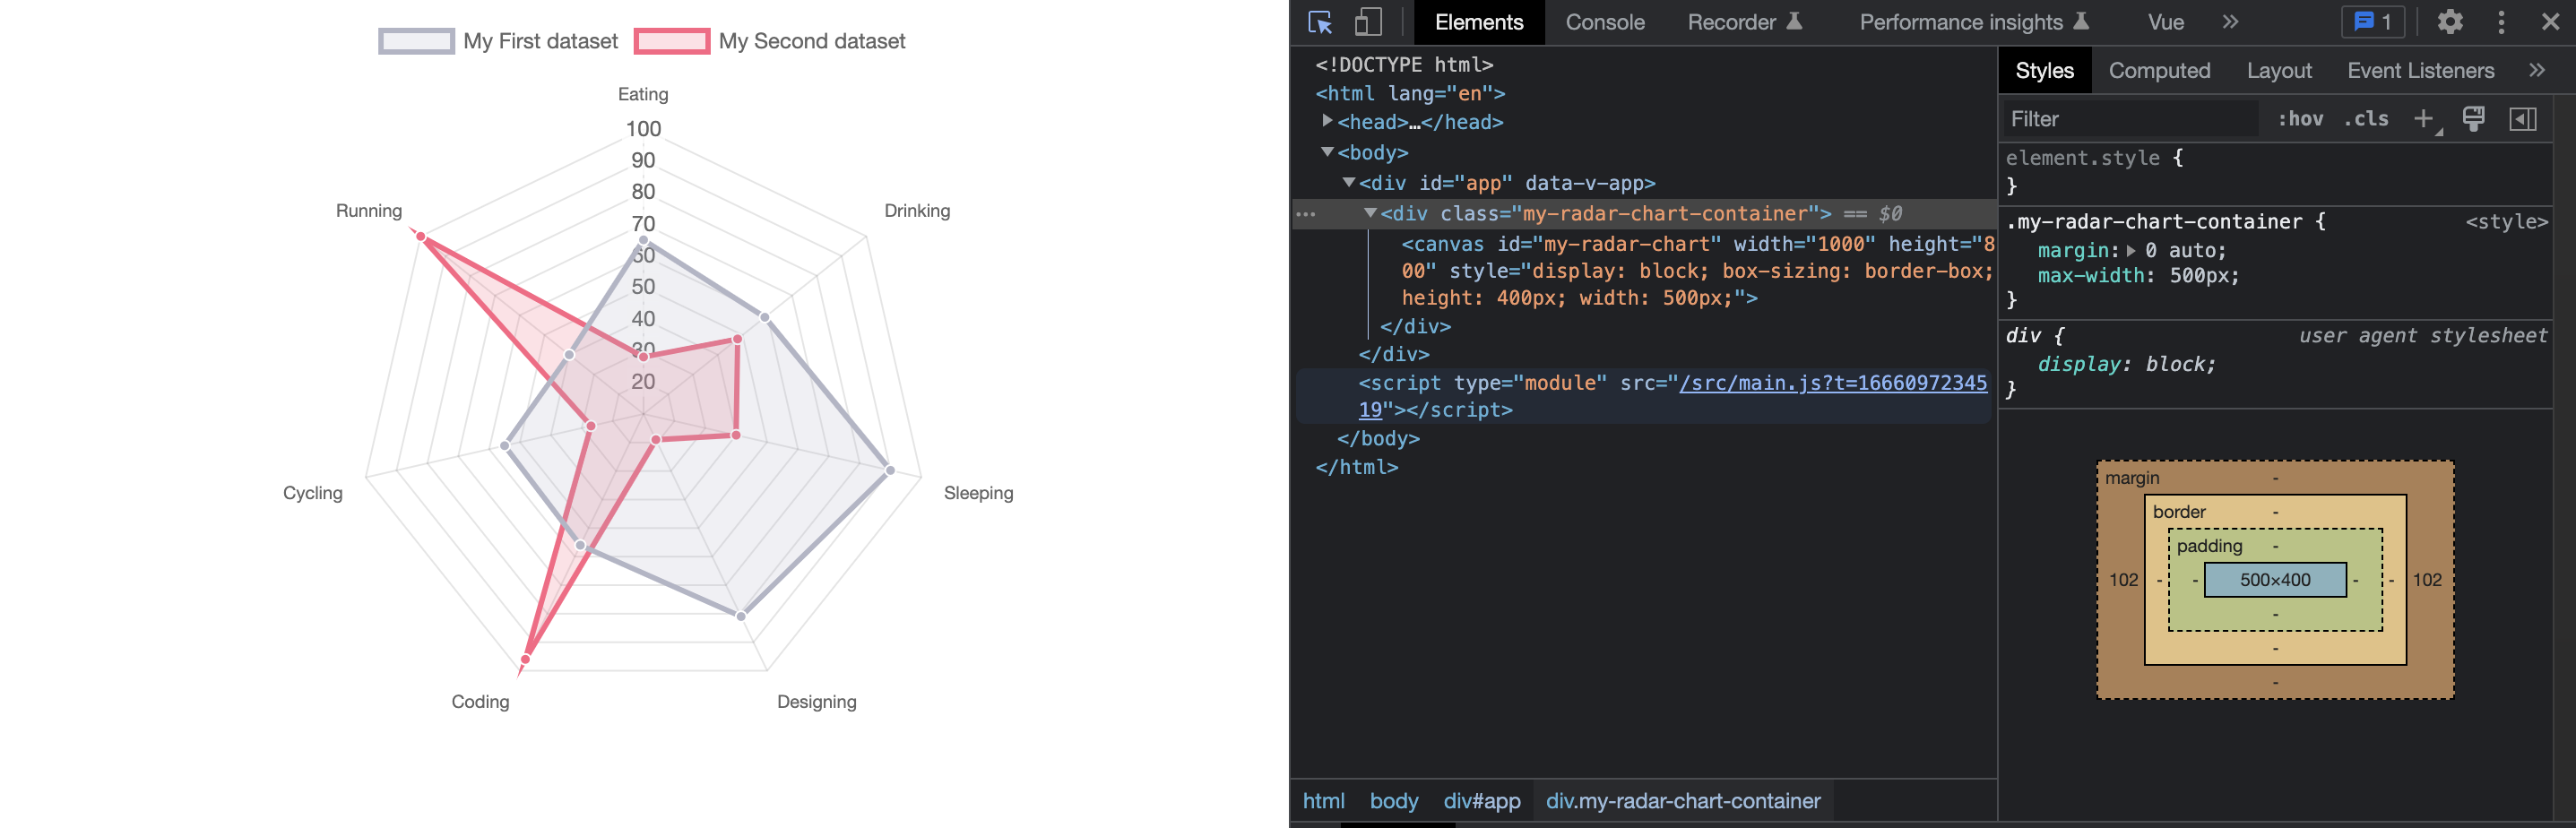
Task: Hide My Second dataset via legend
Action: [810, 41]
